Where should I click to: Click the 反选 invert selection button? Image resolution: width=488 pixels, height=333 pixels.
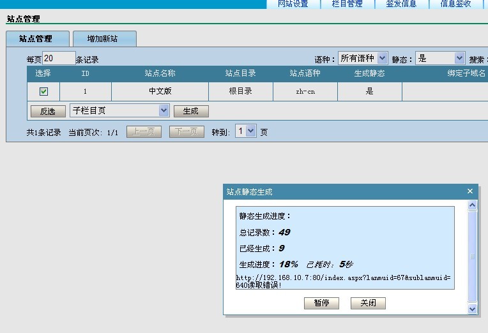pos(48,111)
